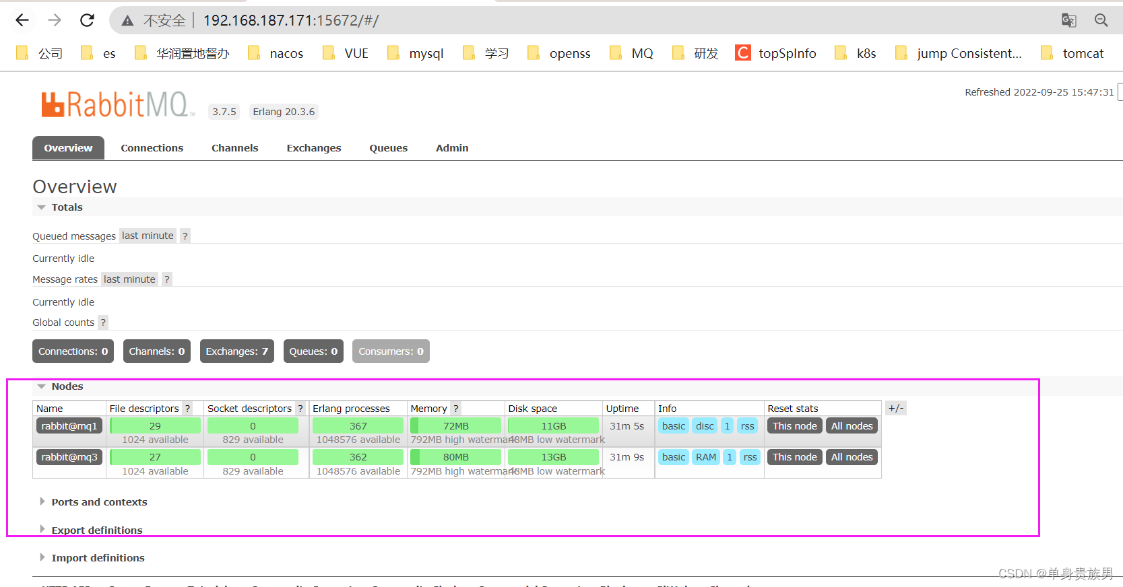This screenshot has height=587, width=1123.
Task: Open the tomcat bookmark folder
Action: tap(1072, 53)
